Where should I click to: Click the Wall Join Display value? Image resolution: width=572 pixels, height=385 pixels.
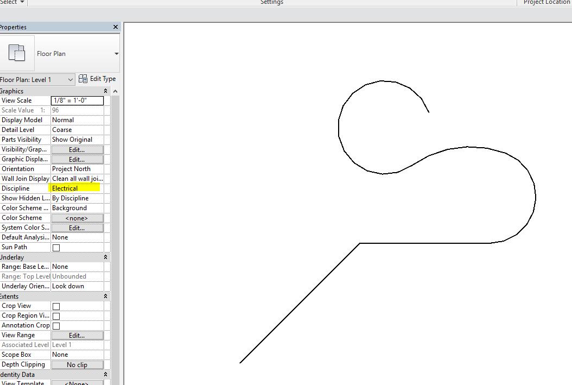coord(78,179)
